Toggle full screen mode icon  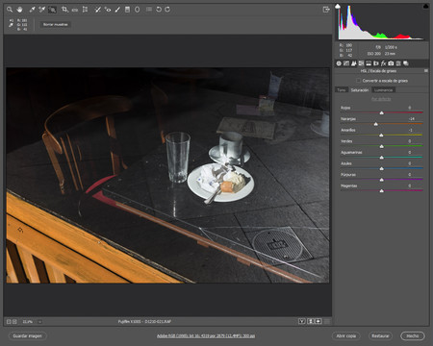326,10
